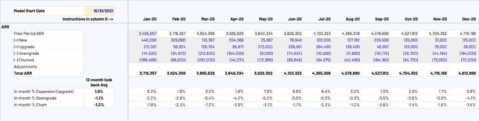The width and height of the screenshot is (479, 121).
Task: Click the Jan-20 New value 440,200
Action: [x=149, y=40]
